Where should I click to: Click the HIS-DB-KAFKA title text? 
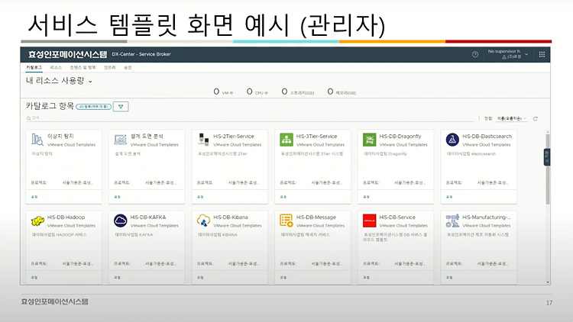148,217
